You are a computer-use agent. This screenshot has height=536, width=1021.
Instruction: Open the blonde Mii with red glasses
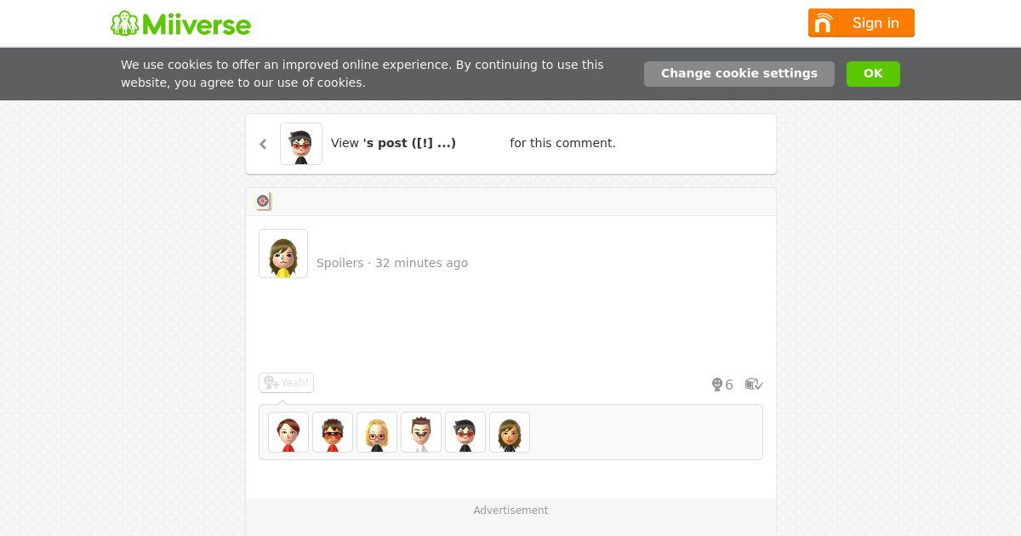pos(377,432)
